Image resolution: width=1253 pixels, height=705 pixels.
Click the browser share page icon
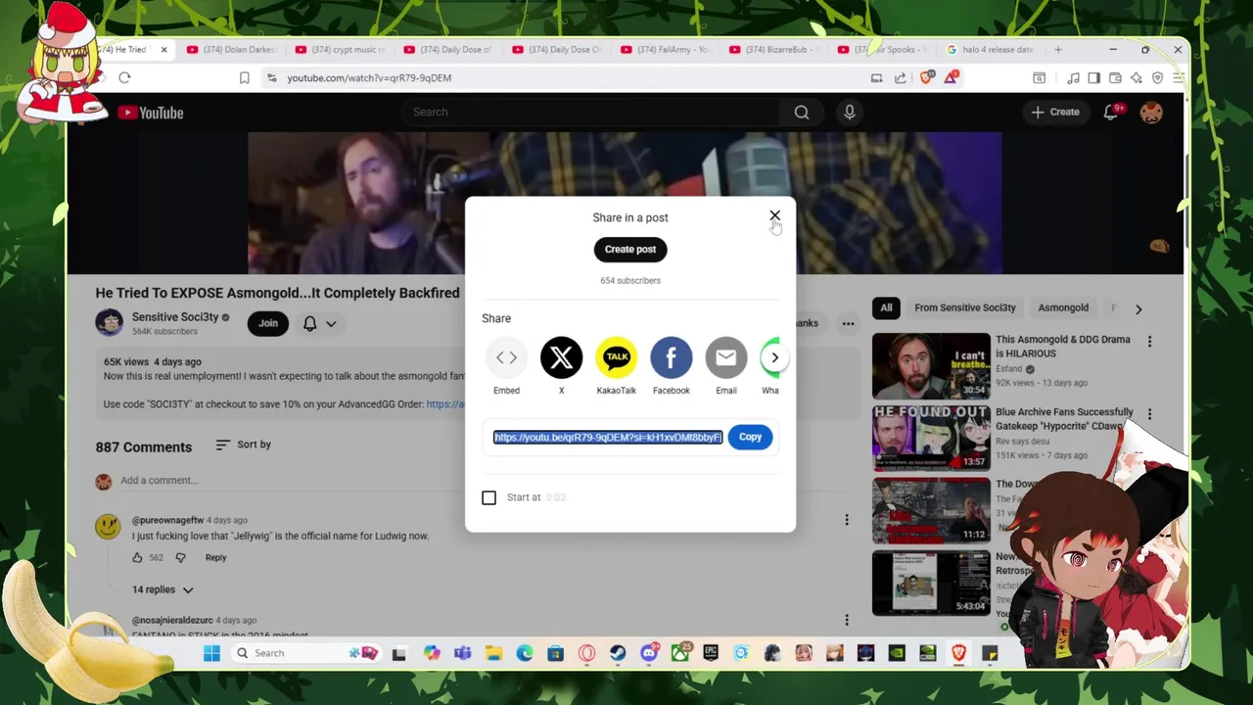[901, 77]
